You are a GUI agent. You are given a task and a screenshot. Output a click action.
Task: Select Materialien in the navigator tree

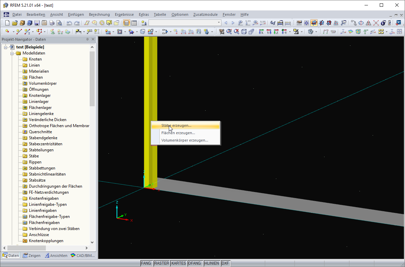39,71
